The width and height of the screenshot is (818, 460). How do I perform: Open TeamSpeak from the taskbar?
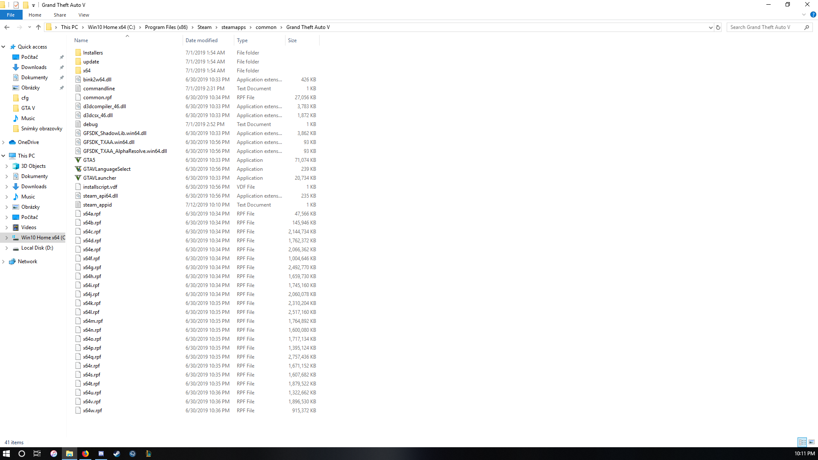pos(133,454)
